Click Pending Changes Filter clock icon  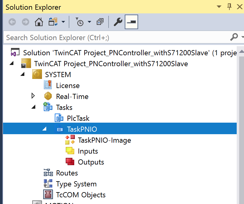pos(79,22)
